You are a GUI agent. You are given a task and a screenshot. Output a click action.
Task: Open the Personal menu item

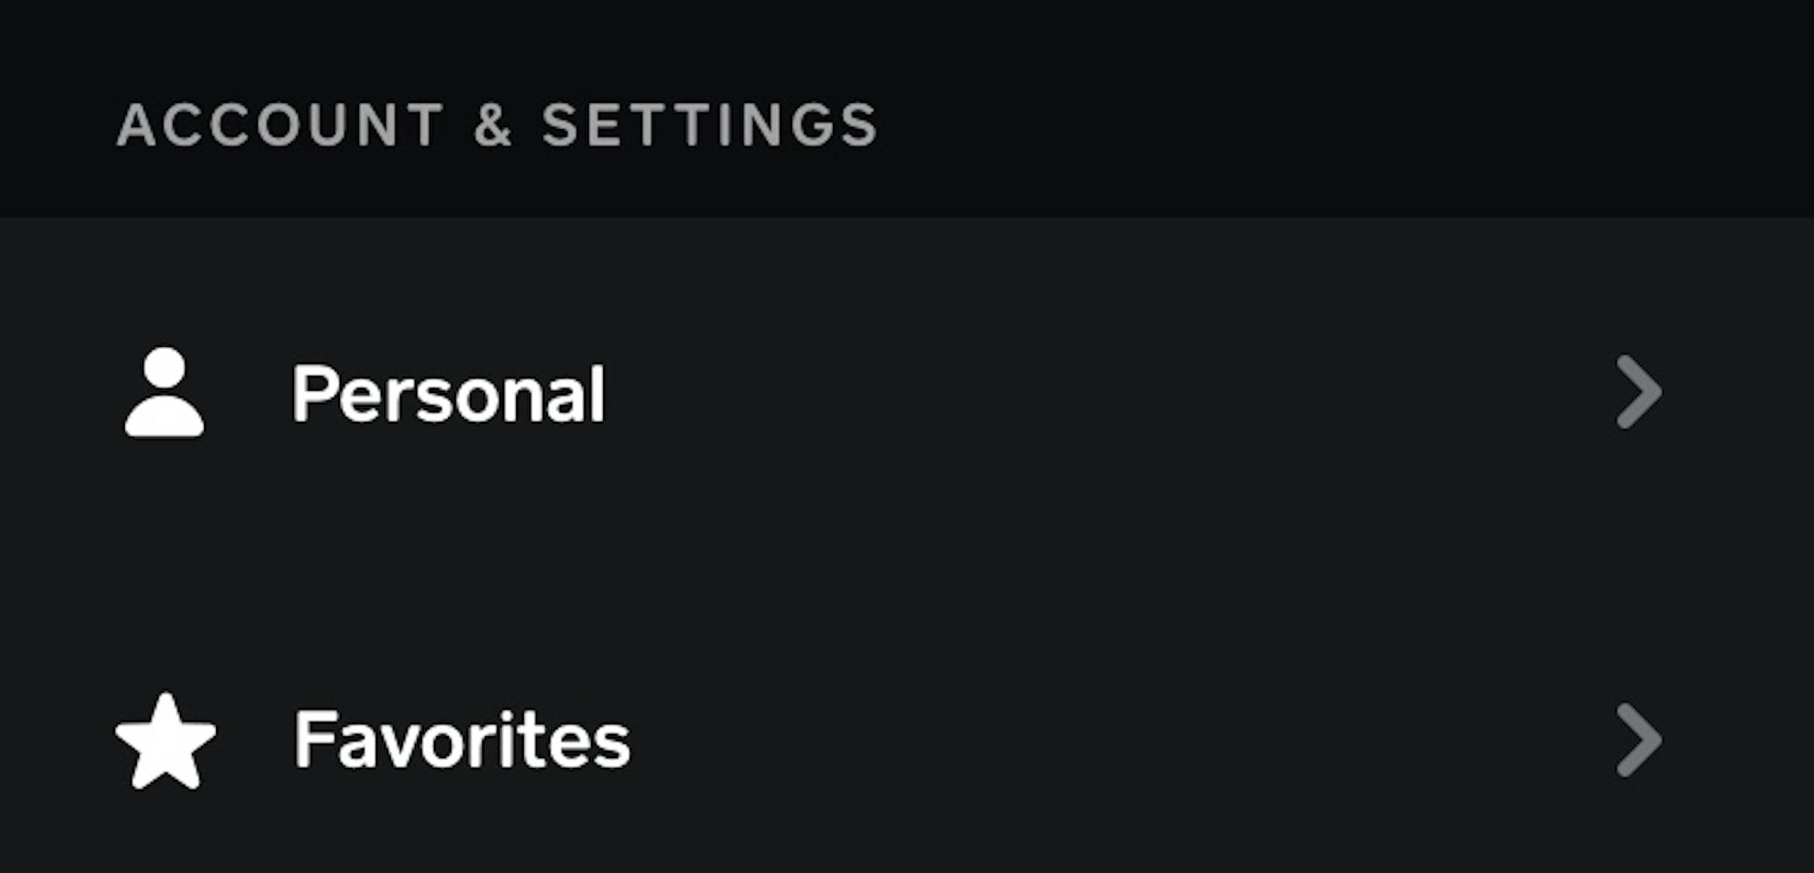448,394
